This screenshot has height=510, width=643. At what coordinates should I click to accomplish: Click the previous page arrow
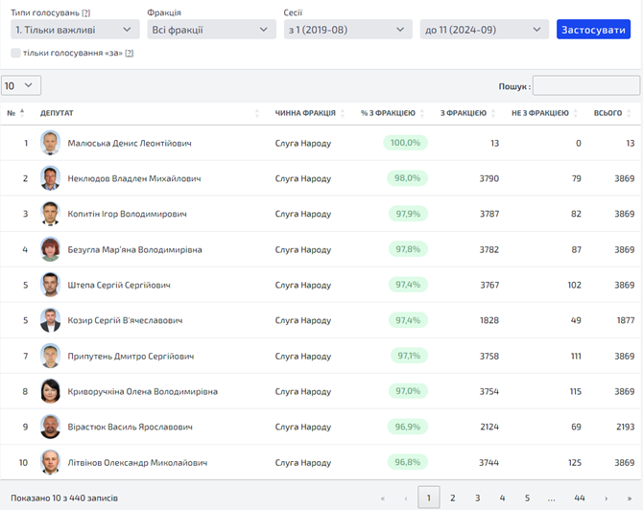coord(406,498)
